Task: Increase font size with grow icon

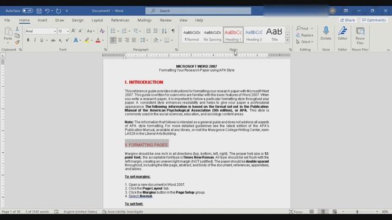Action: tap(73, 31)
